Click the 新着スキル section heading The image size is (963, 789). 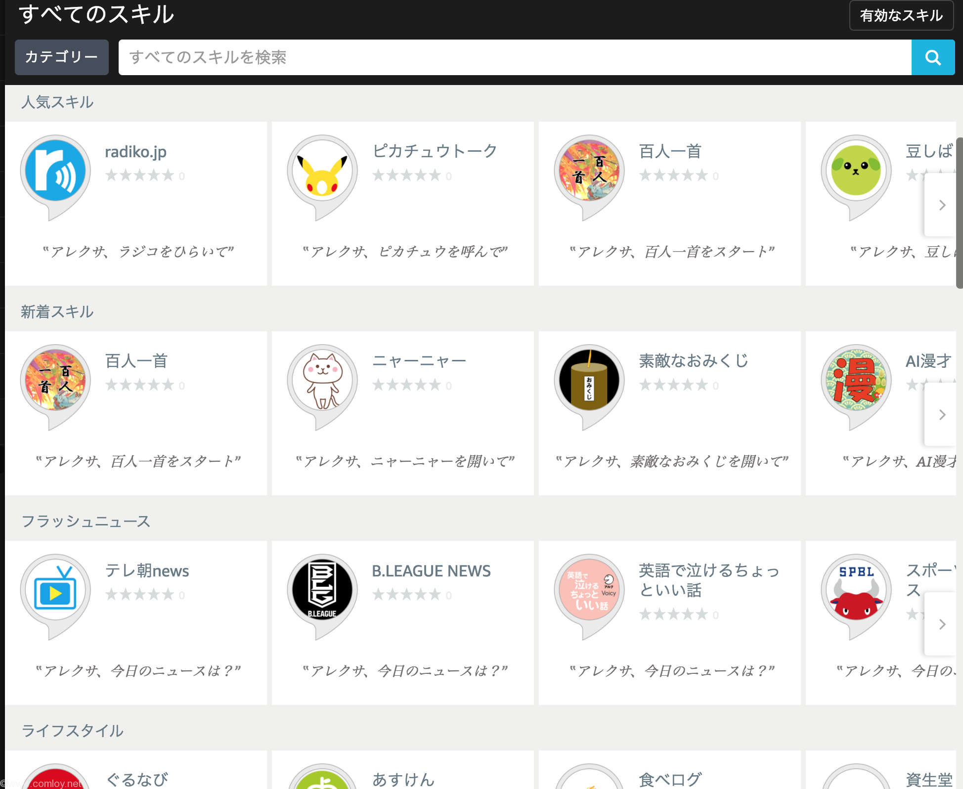click(57, 312)
